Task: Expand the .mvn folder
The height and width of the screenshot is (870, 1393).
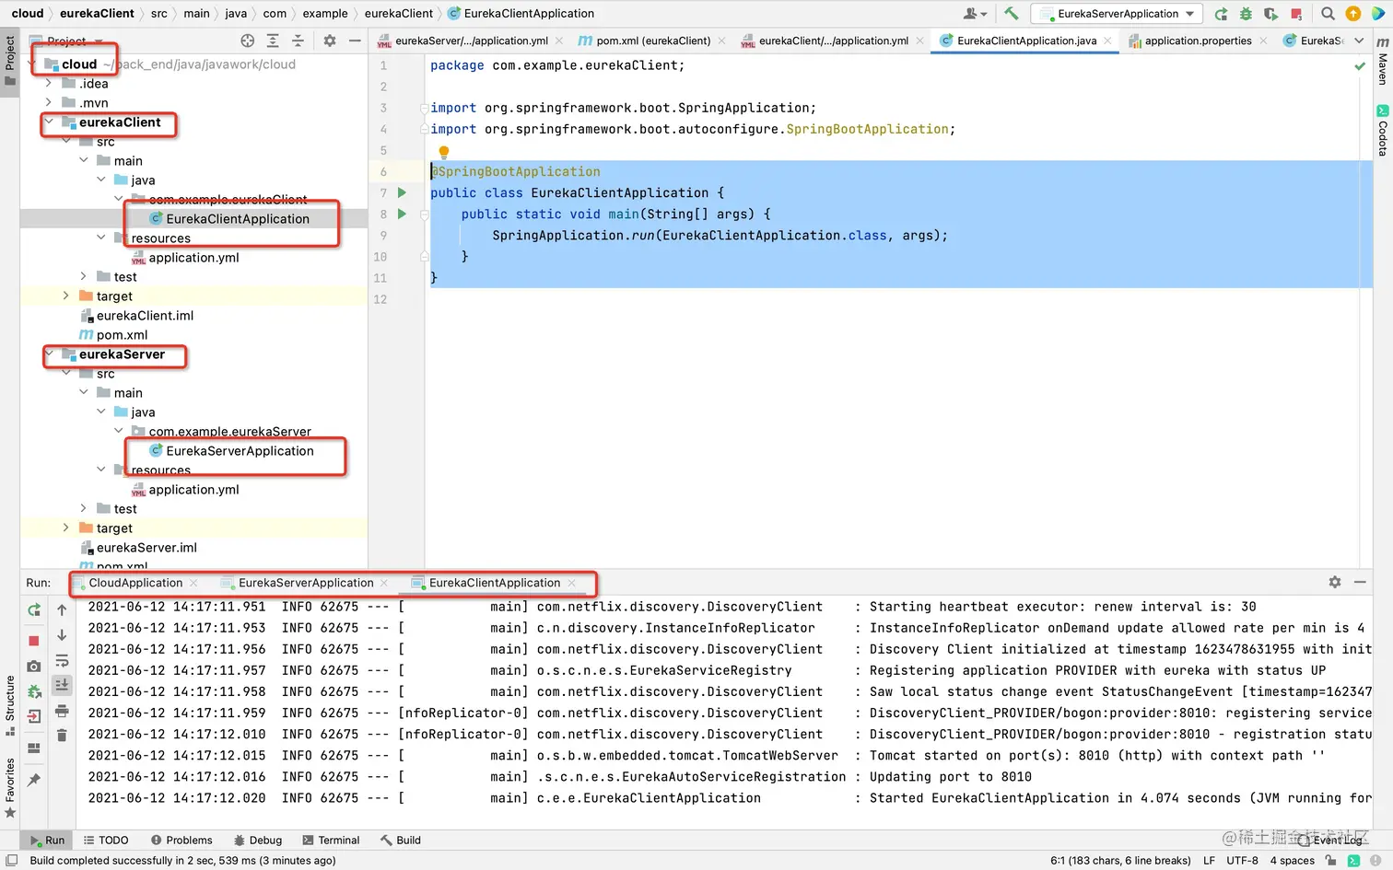Action: point(49,103)
